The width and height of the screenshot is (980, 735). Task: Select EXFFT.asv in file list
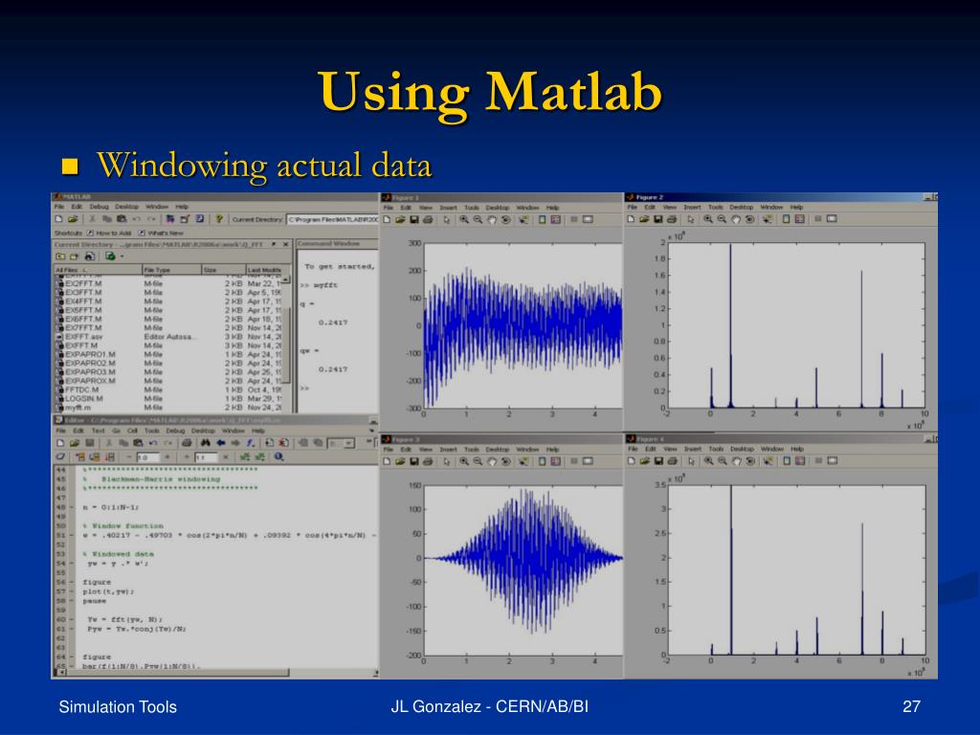pos(84,336)
